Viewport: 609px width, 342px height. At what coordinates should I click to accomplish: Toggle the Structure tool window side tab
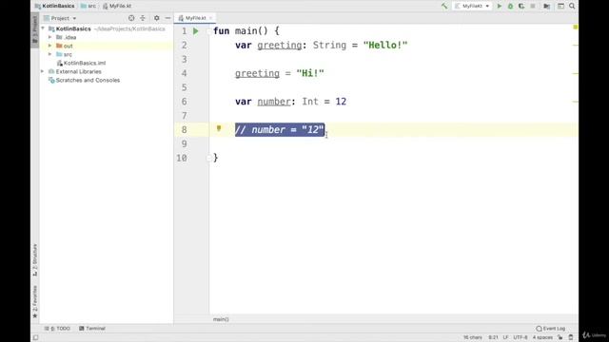(34, 259)
